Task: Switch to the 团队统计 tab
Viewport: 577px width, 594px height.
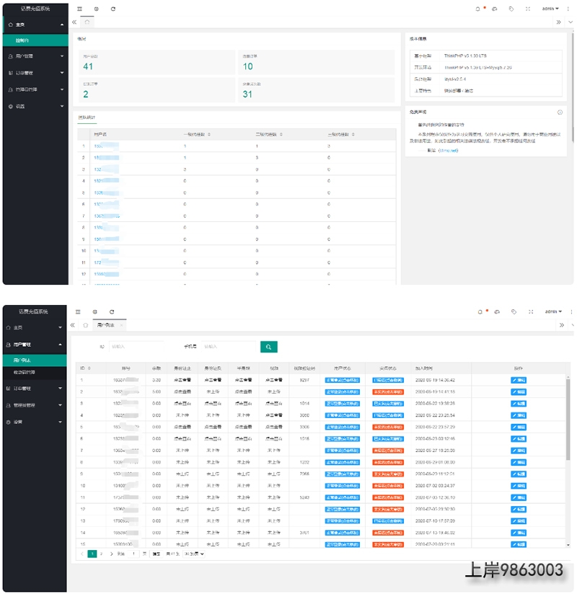Action: point(87,118)
